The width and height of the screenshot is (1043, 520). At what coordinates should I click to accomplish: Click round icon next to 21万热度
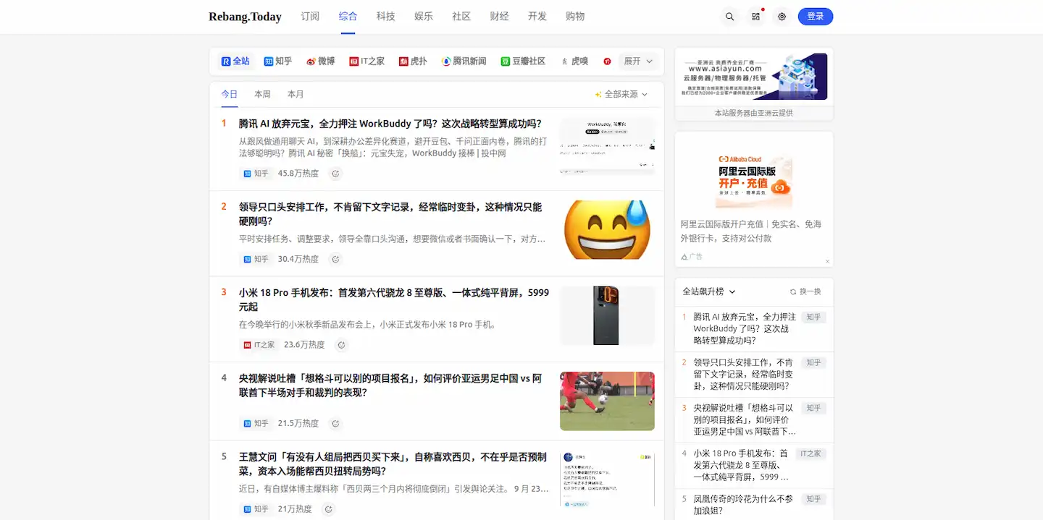(329, 509)
